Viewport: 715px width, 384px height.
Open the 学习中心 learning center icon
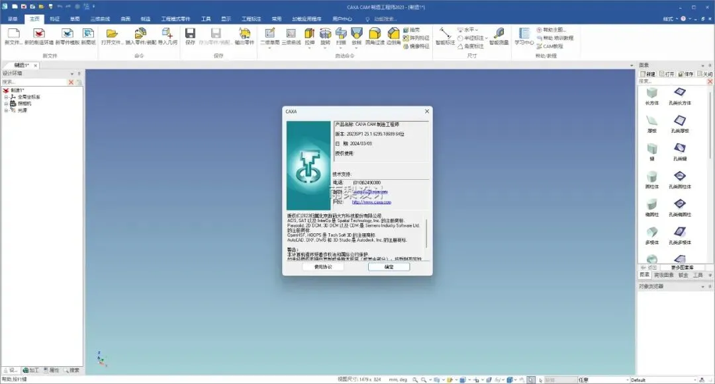(x=524, y=33)
